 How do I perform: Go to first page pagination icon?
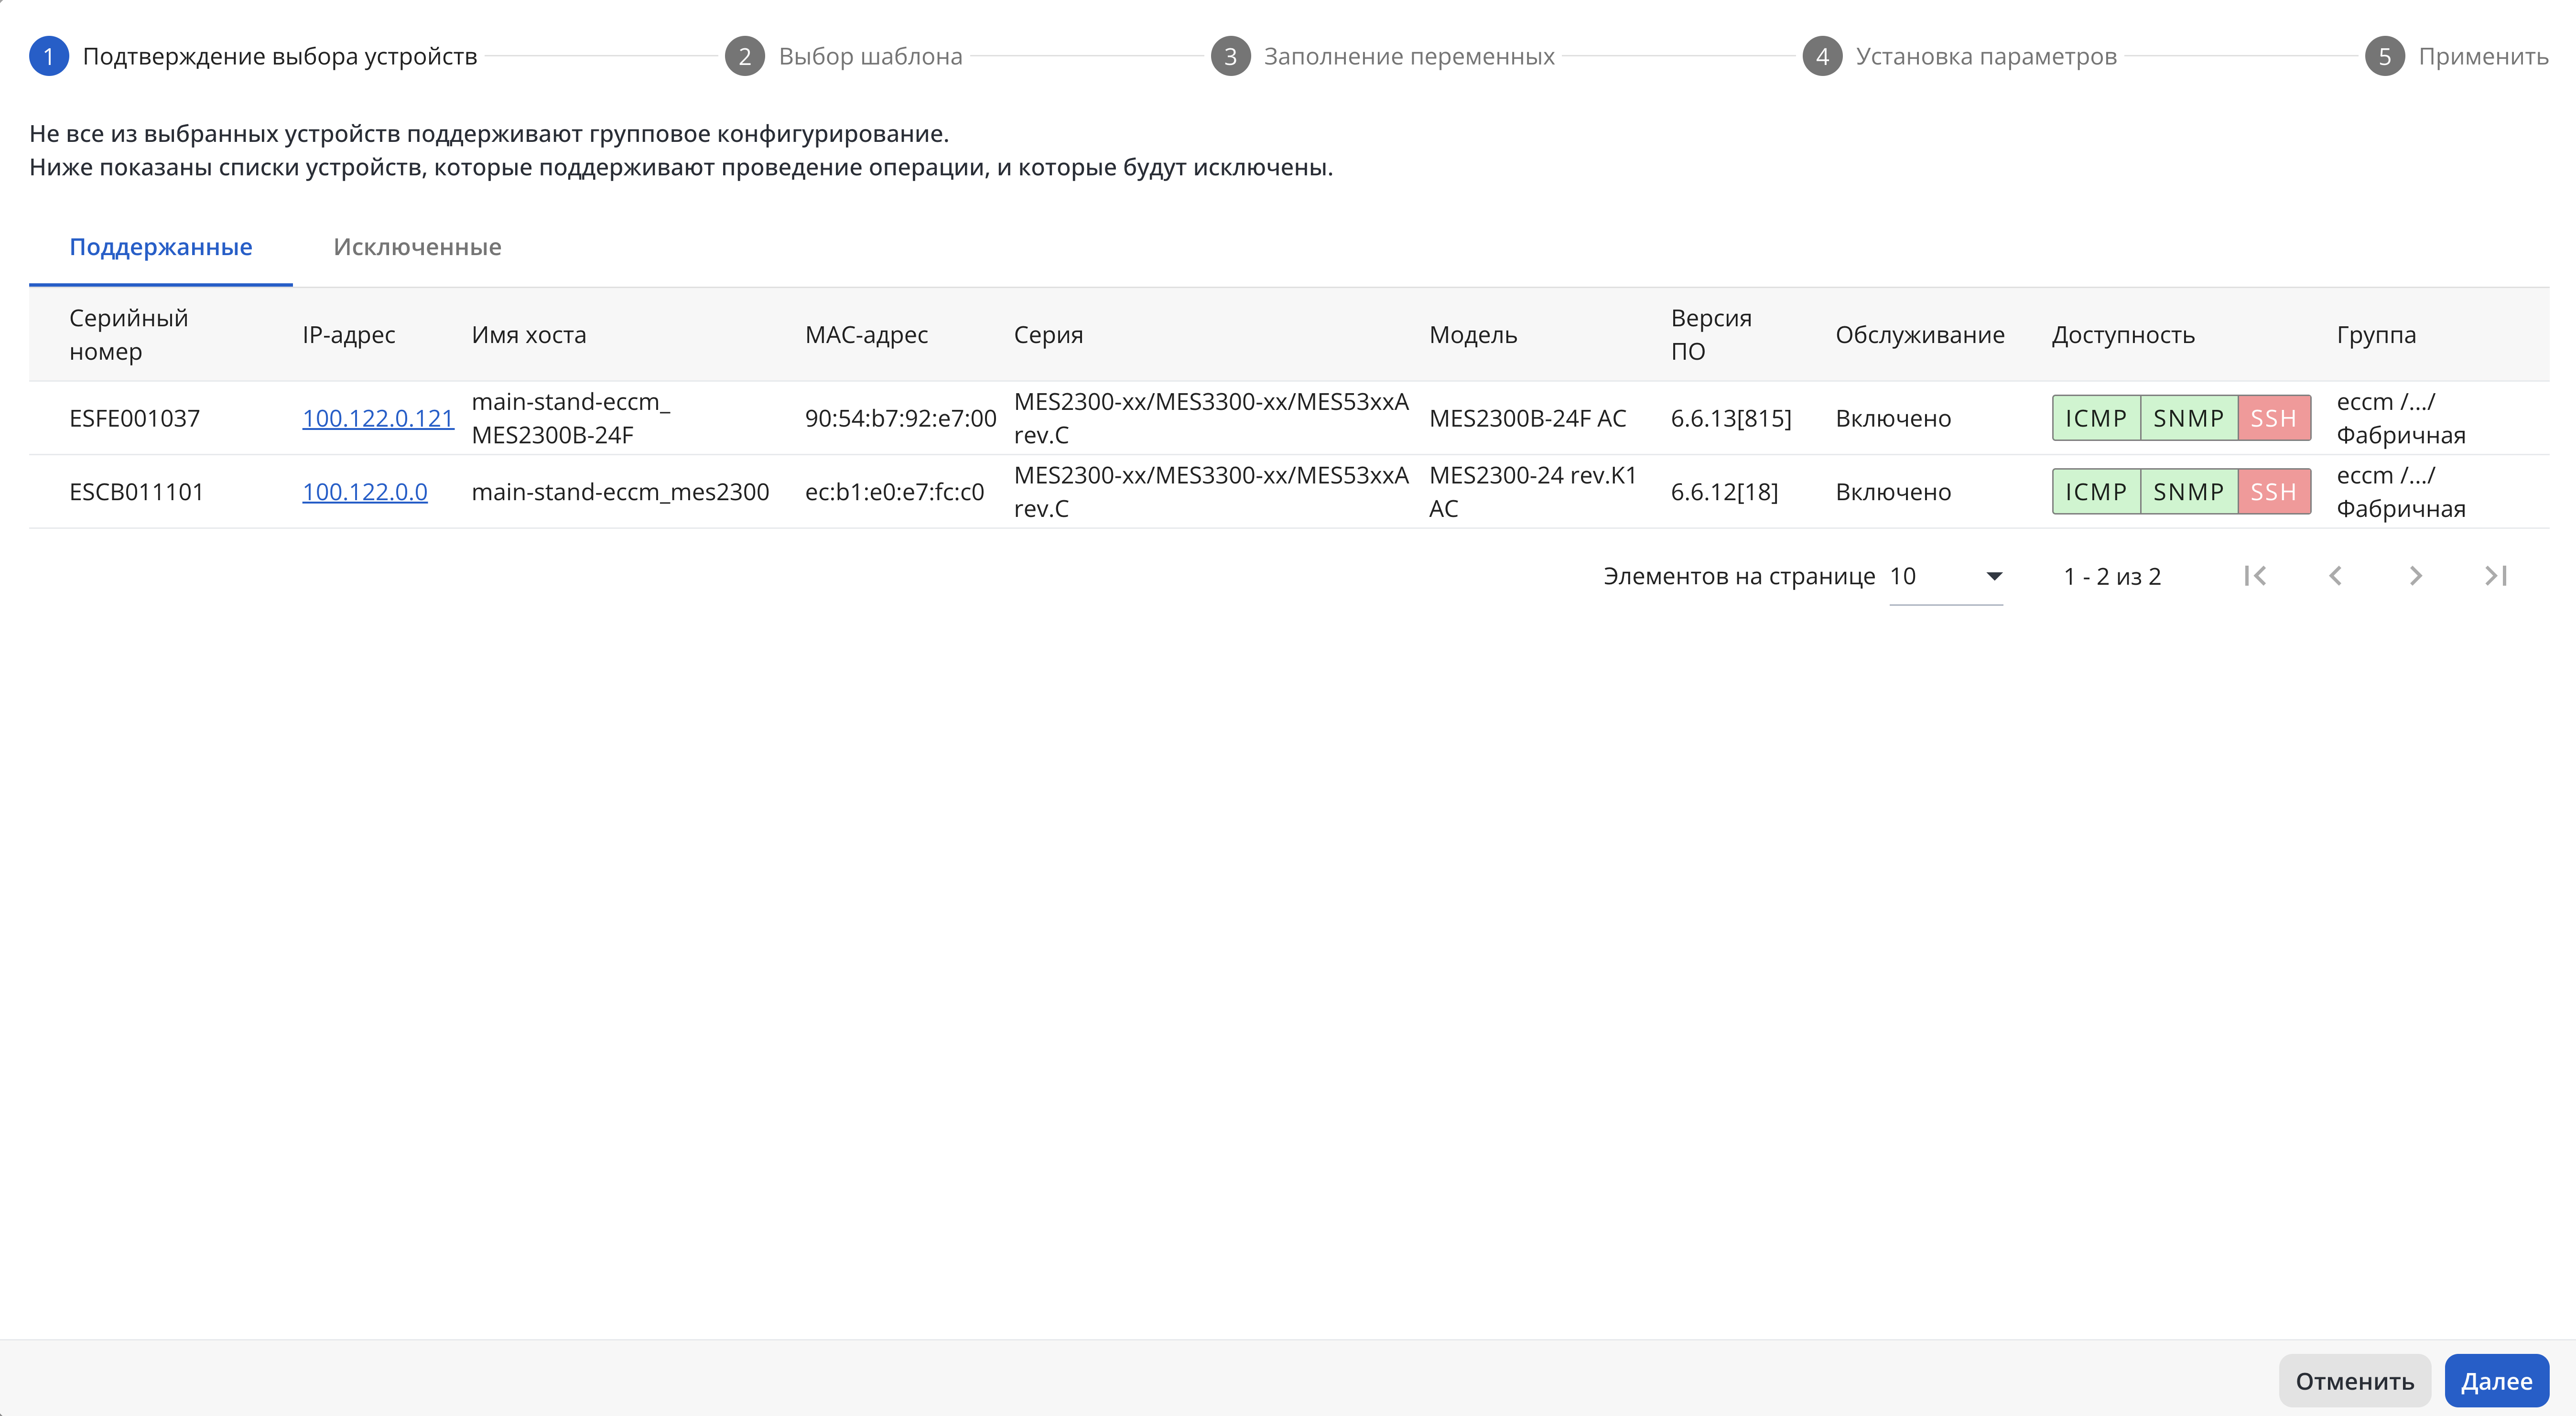pyautogui.click(x=2255, y=576)
